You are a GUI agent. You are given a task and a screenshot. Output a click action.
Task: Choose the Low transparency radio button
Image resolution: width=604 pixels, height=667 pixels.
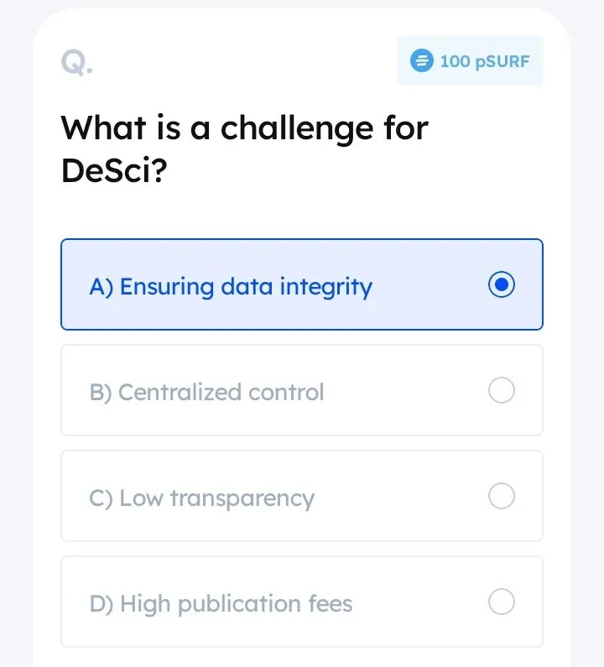[501, 497]
